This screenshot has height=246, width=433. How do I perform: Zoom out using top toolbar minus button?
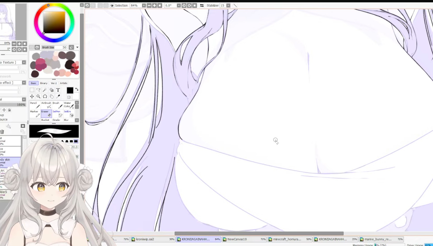pyautogui.click(x=149, y=5)
